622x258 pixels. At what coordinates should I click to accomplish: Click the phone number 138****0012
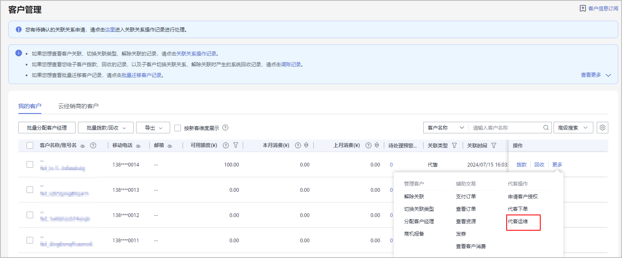coord(126,215)
